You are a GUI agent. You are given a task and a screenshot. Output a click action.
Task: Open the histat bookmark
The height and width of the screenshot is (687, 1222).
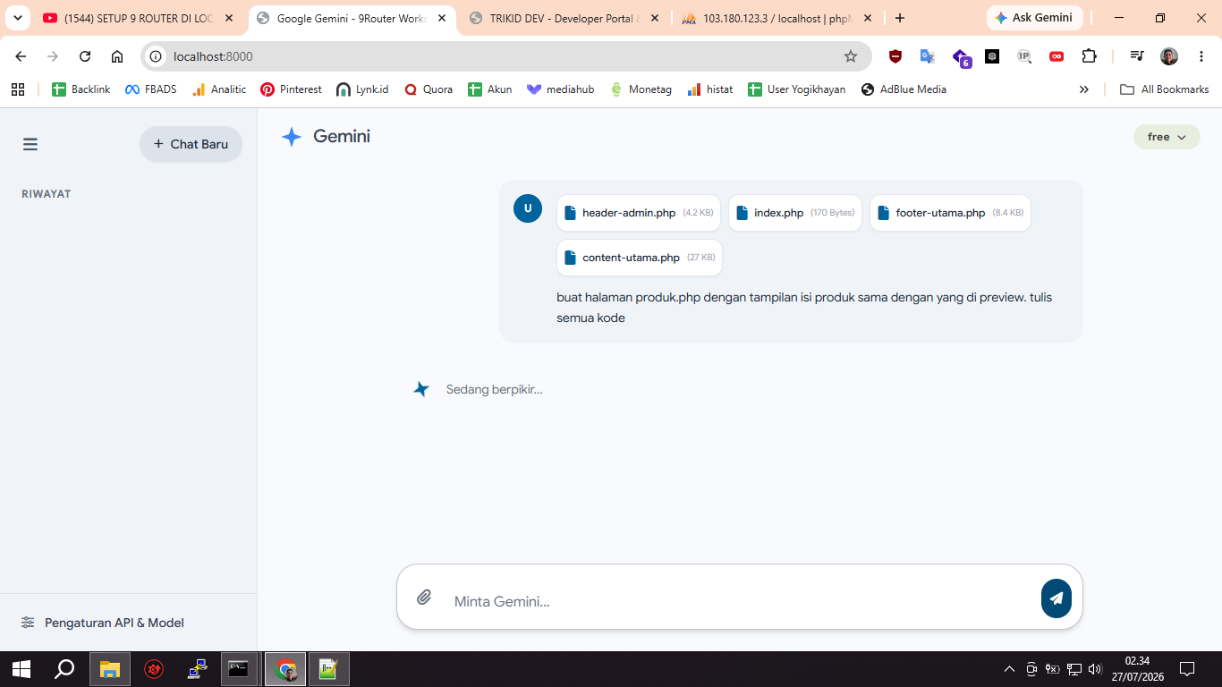click(710, 89)
